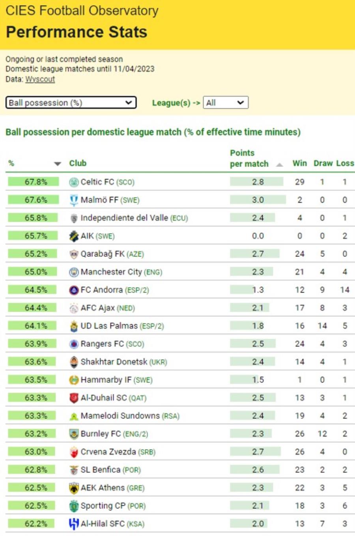Click the UD Las Palmas crest icon

(74, 326)
